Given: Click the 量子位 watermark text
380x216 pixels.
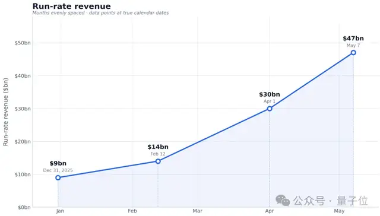Looking at the screenshot, I should (352, 201).
